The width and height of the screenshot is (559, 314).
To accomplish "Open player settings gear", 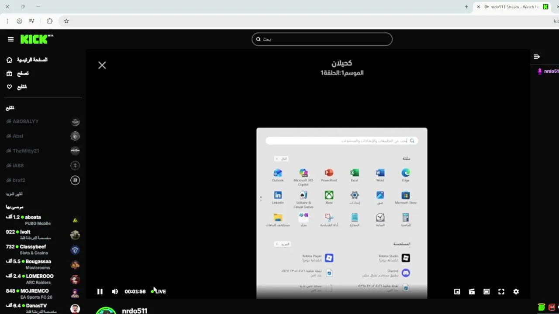I will point(516,291).
